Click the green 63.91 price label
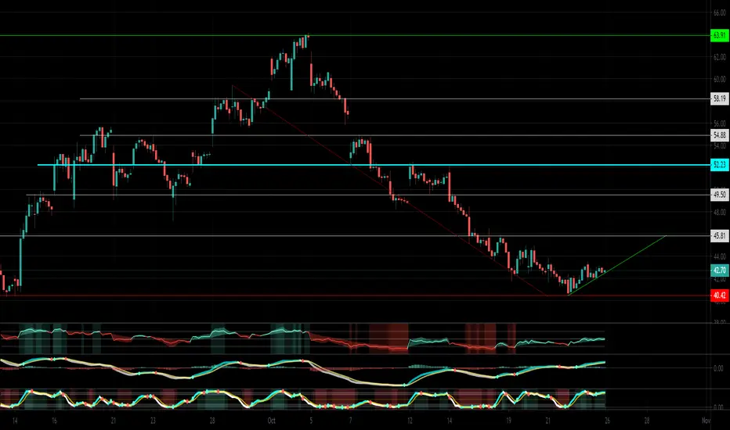This screenshot has width=730, height=430. point(719,35)
